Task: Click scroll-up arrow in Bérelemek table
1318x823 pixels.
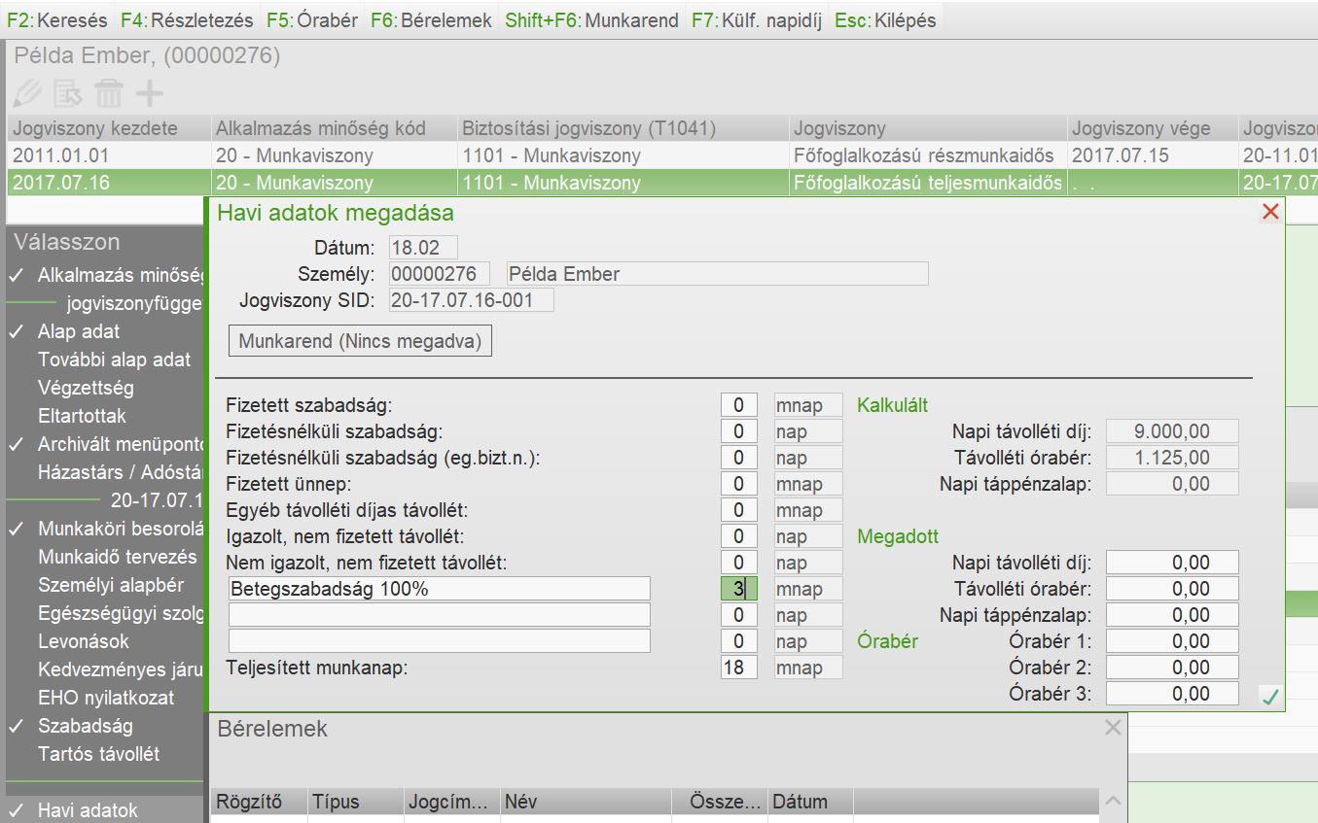Action: click(x=1113, y=802)
